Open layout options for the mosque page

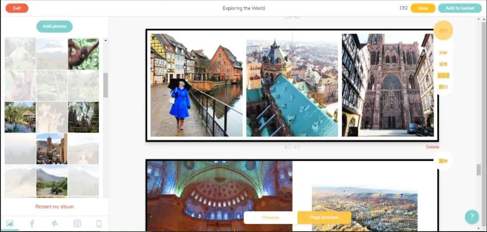[x=443, y=161]
